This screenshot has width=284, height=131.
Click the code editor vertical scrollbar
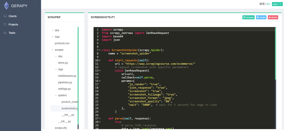[x=275, y=53]
